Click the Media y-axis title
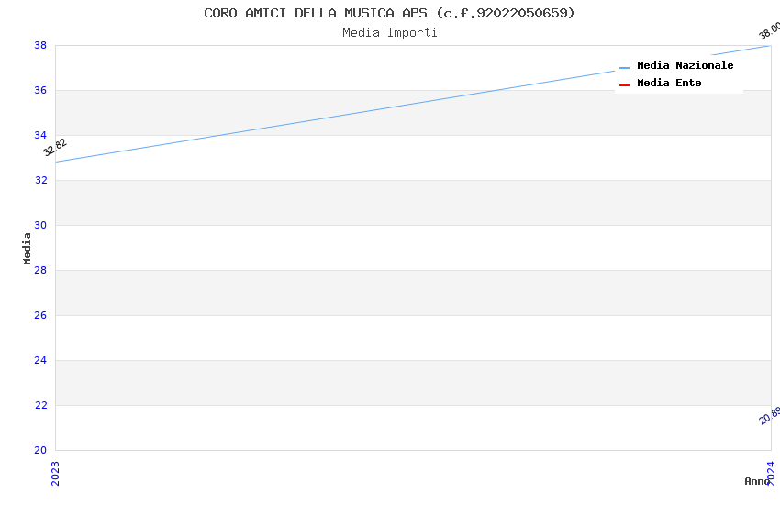780x505 pixels. [28, 248]
